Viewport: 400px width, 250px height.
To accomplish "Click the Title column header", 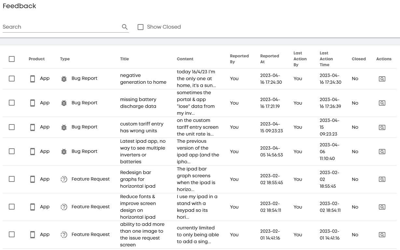I will [x=124, y=59].
